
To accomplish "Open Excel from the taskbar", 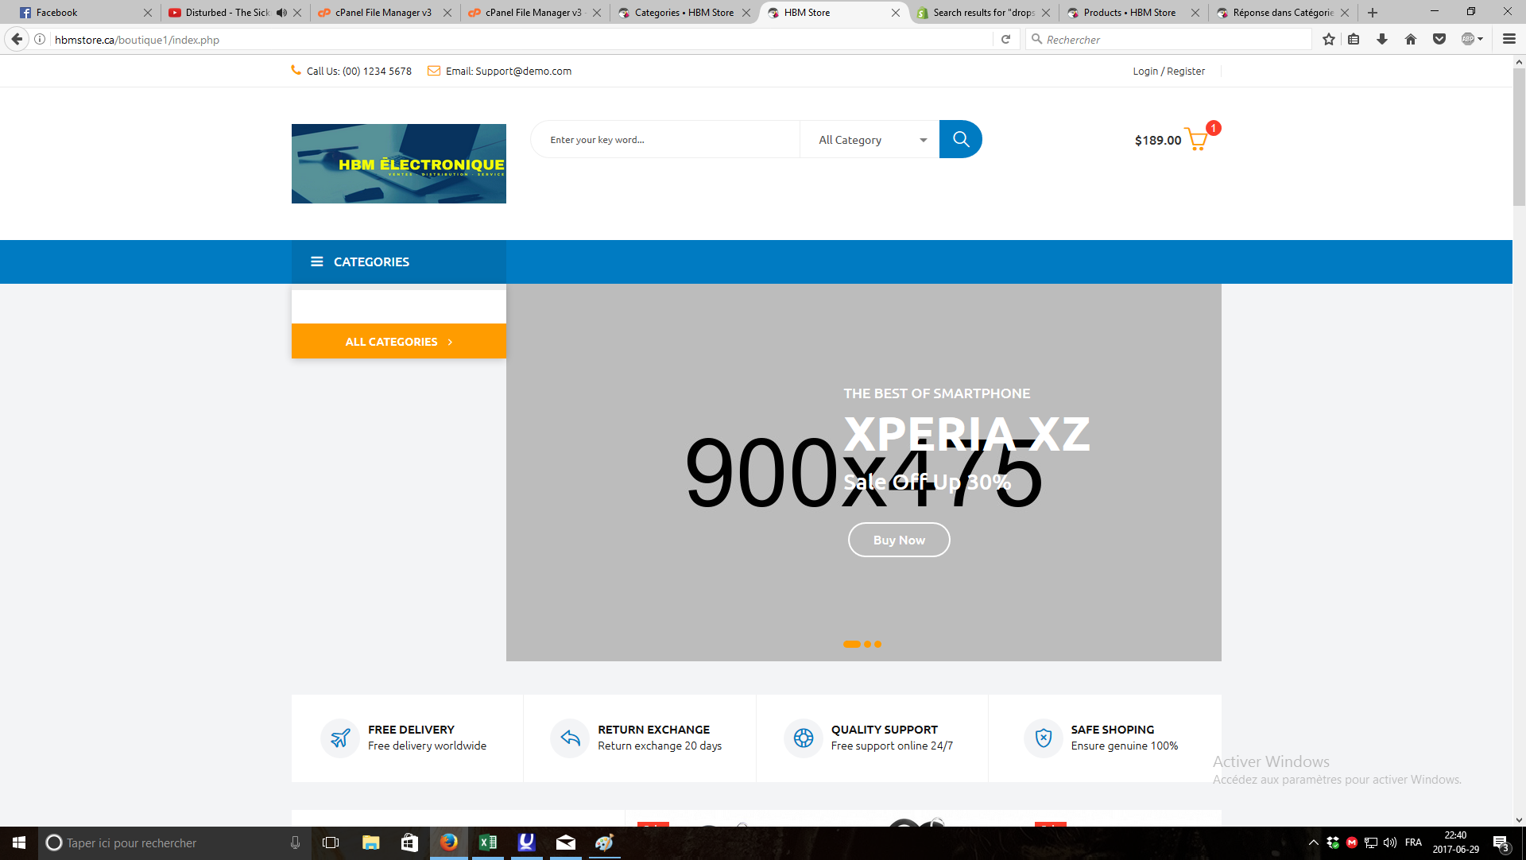I will point(487,843).
